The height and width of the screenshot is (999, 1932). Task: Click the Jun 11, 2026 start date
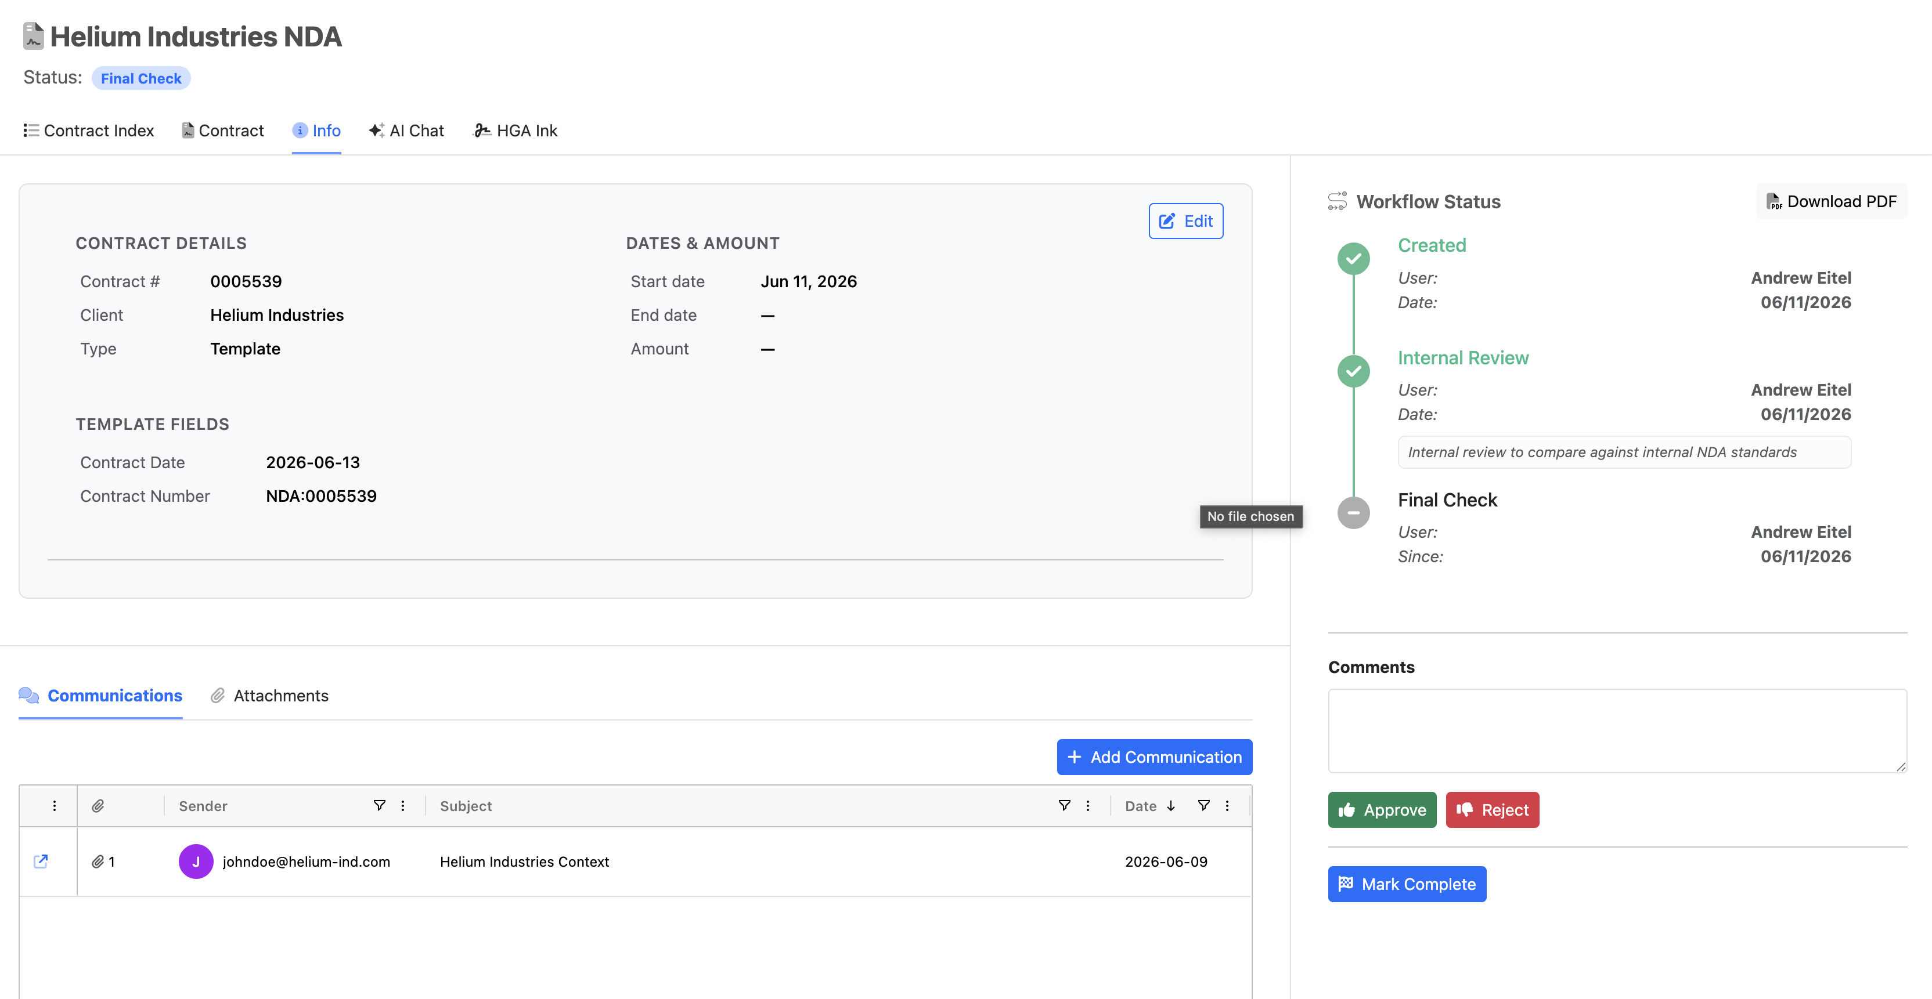coord(809,282)
